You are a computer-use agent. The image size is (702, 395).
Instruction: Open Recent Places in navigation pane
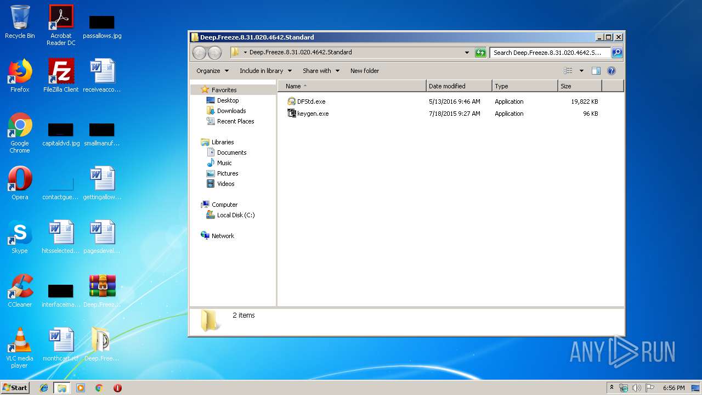[235, 121]
